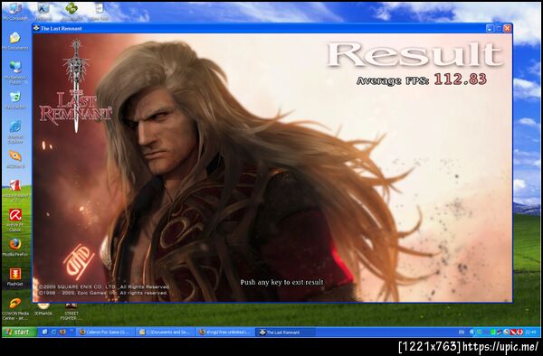Open the Adobe Reader desktop icon
The height and width of the screenshot is (356, 543).
tap(14, 190)
